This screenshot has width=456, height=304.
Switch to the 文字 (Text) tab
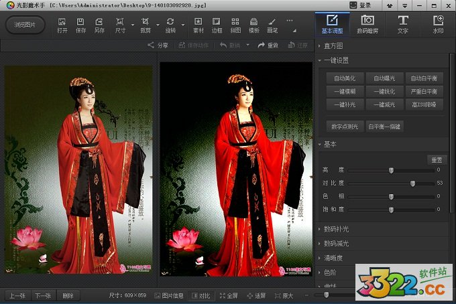[402, 24]
